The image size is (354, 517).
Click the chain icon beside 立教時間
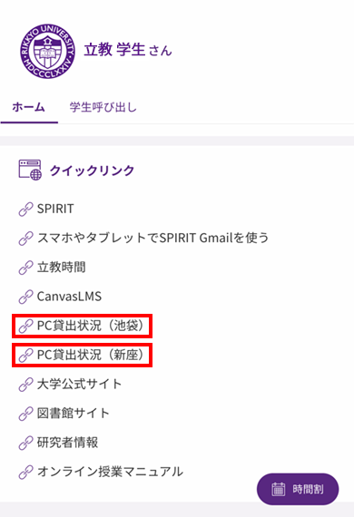pos(25,268)
